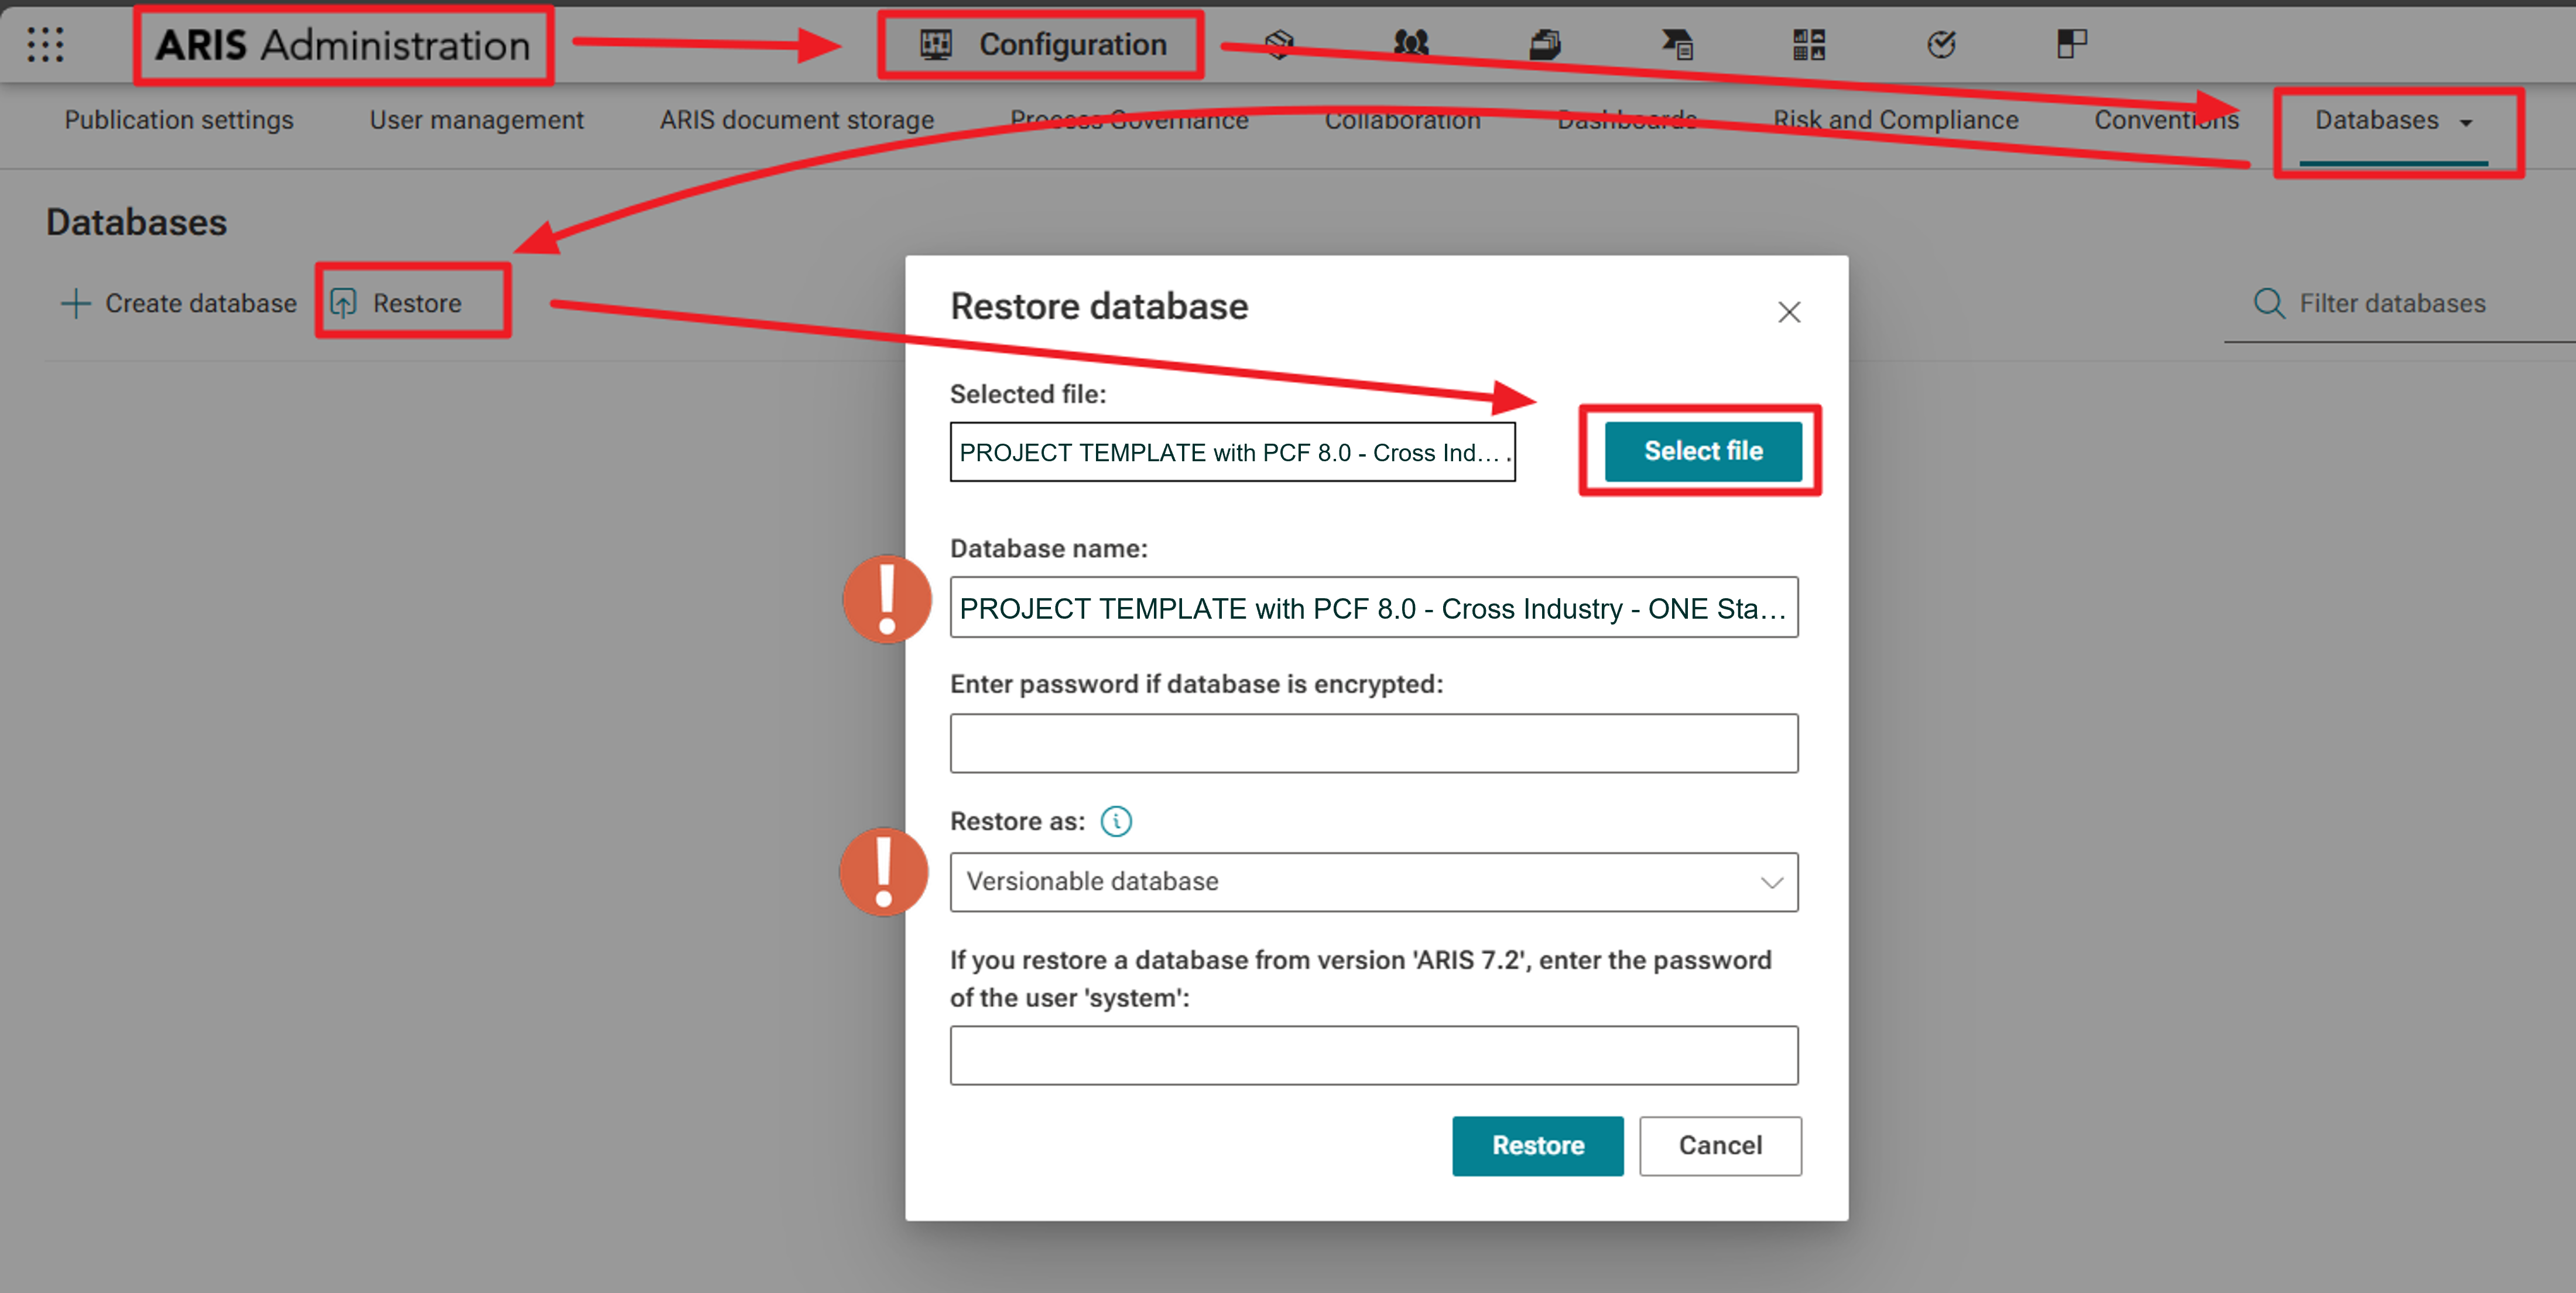Open the app launcher grid icon

point(45,45)
